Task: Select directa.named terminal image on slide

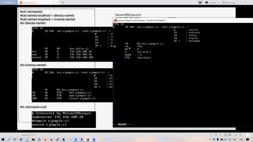Action: pyautogui.click(x=72, y=44)
